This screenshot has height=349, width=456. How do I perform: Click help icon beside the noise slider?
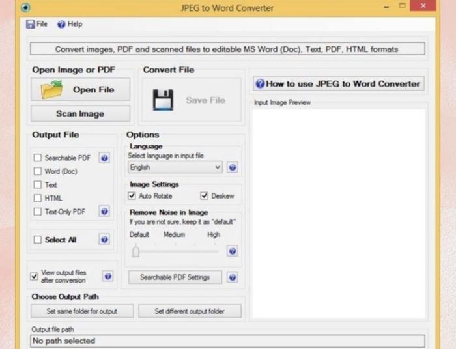pos(233,251)
